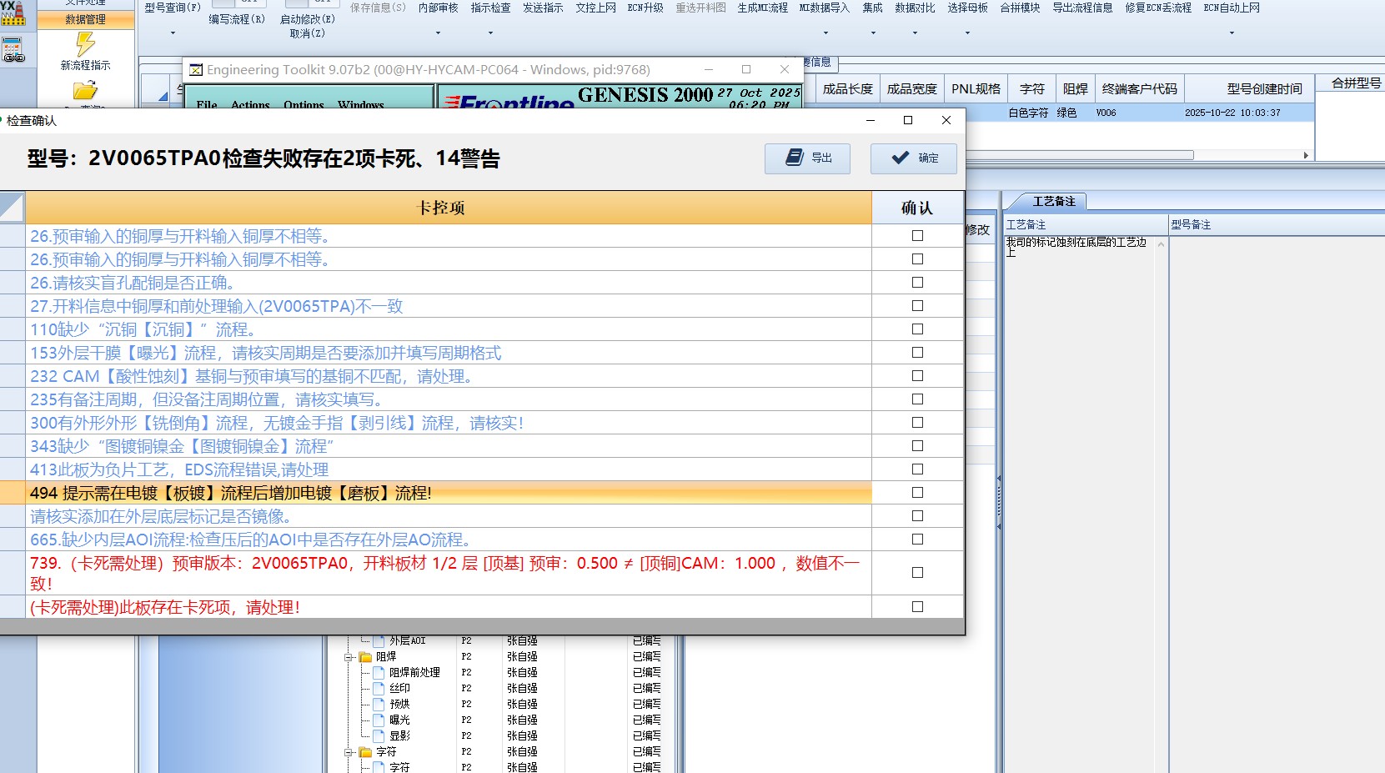Image resolution: width=1385 pixels, height=773 pixels.
Task: Click the 卡控项 column header
Action: [449, 208]
